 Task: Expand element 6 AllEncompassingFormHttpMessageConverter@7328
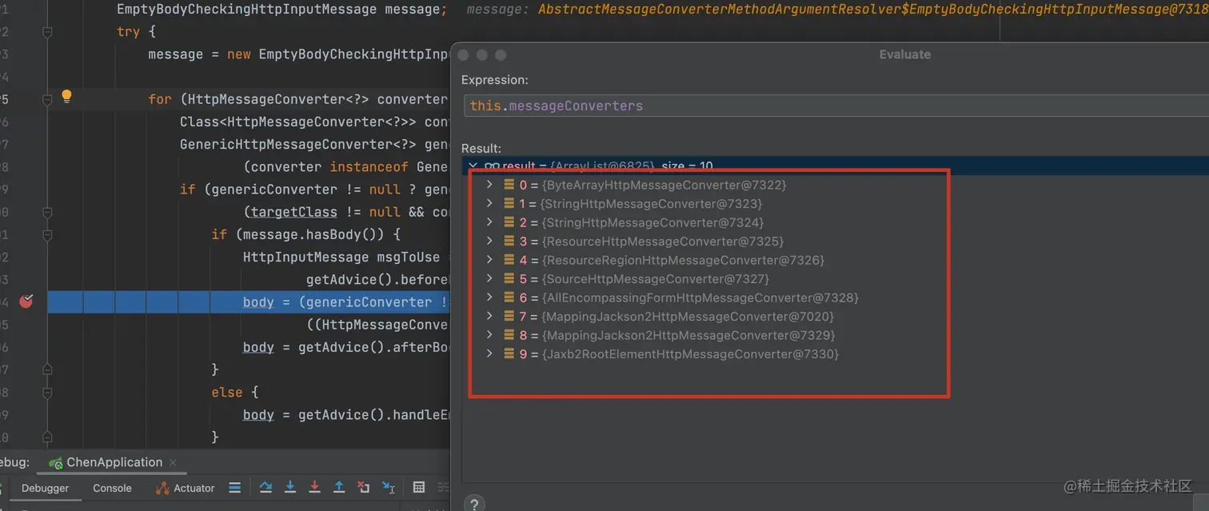489,297
